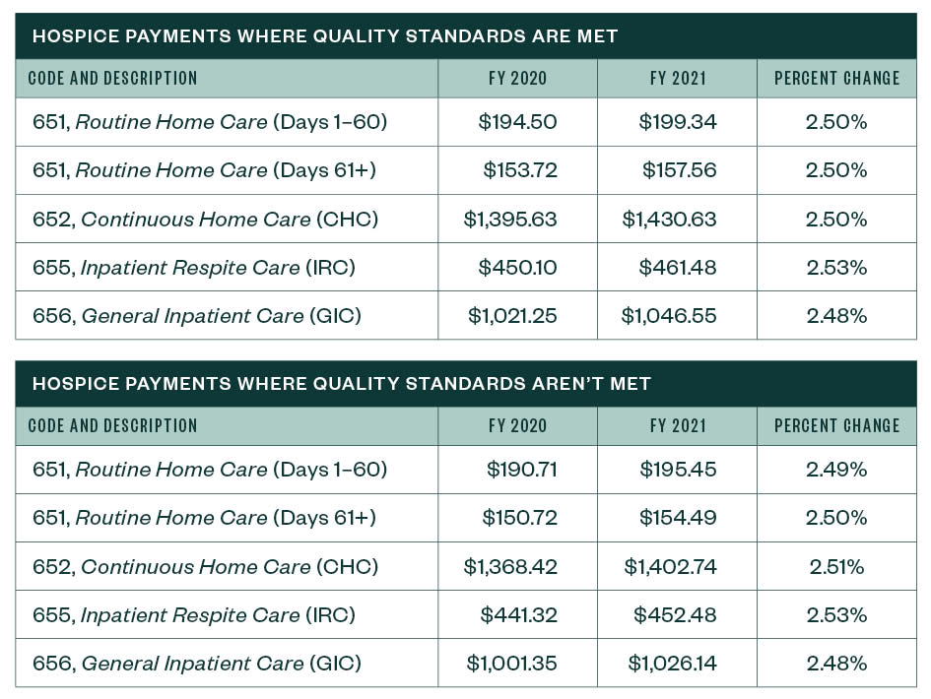The image size is (931, 699).
Task: Select the $1,395.63 Continuous Home Care value
Action: [x=510, y=219]
